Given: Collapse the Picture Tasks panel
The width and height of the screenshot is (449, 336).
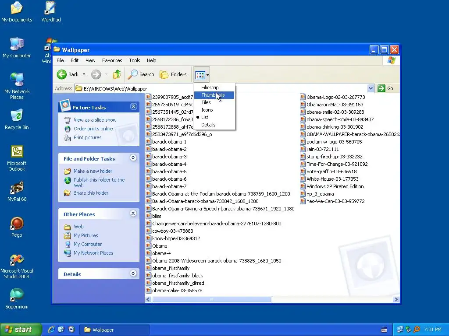Looking at the screenshot, I should point(133,107).
